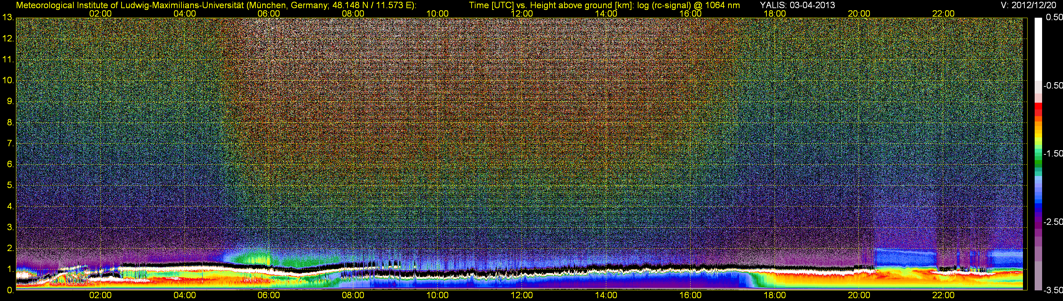Click the 02:00 label on the top time axis
This screenshot has height=301, width=1063.
pos(100,13)
